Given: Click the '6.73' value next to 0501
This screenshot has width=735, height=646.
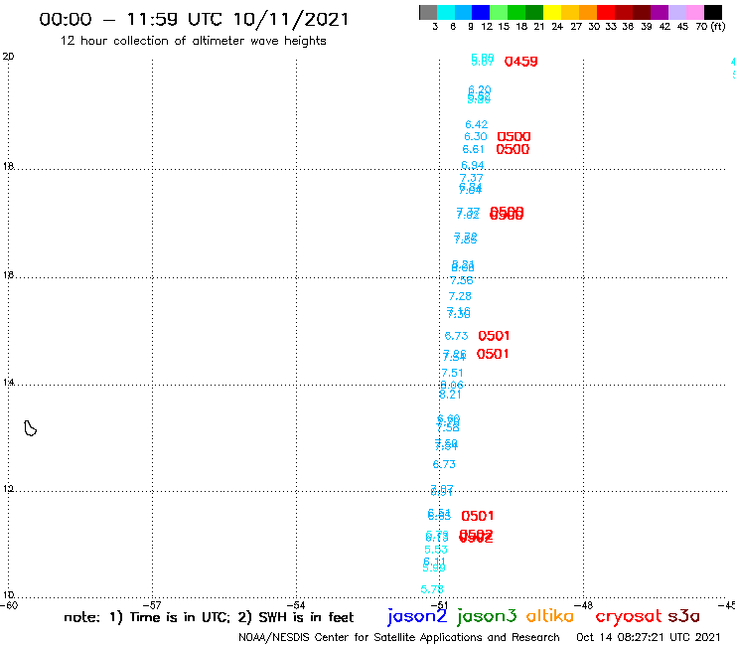Looking at the screenshot, I should point(456,336).
